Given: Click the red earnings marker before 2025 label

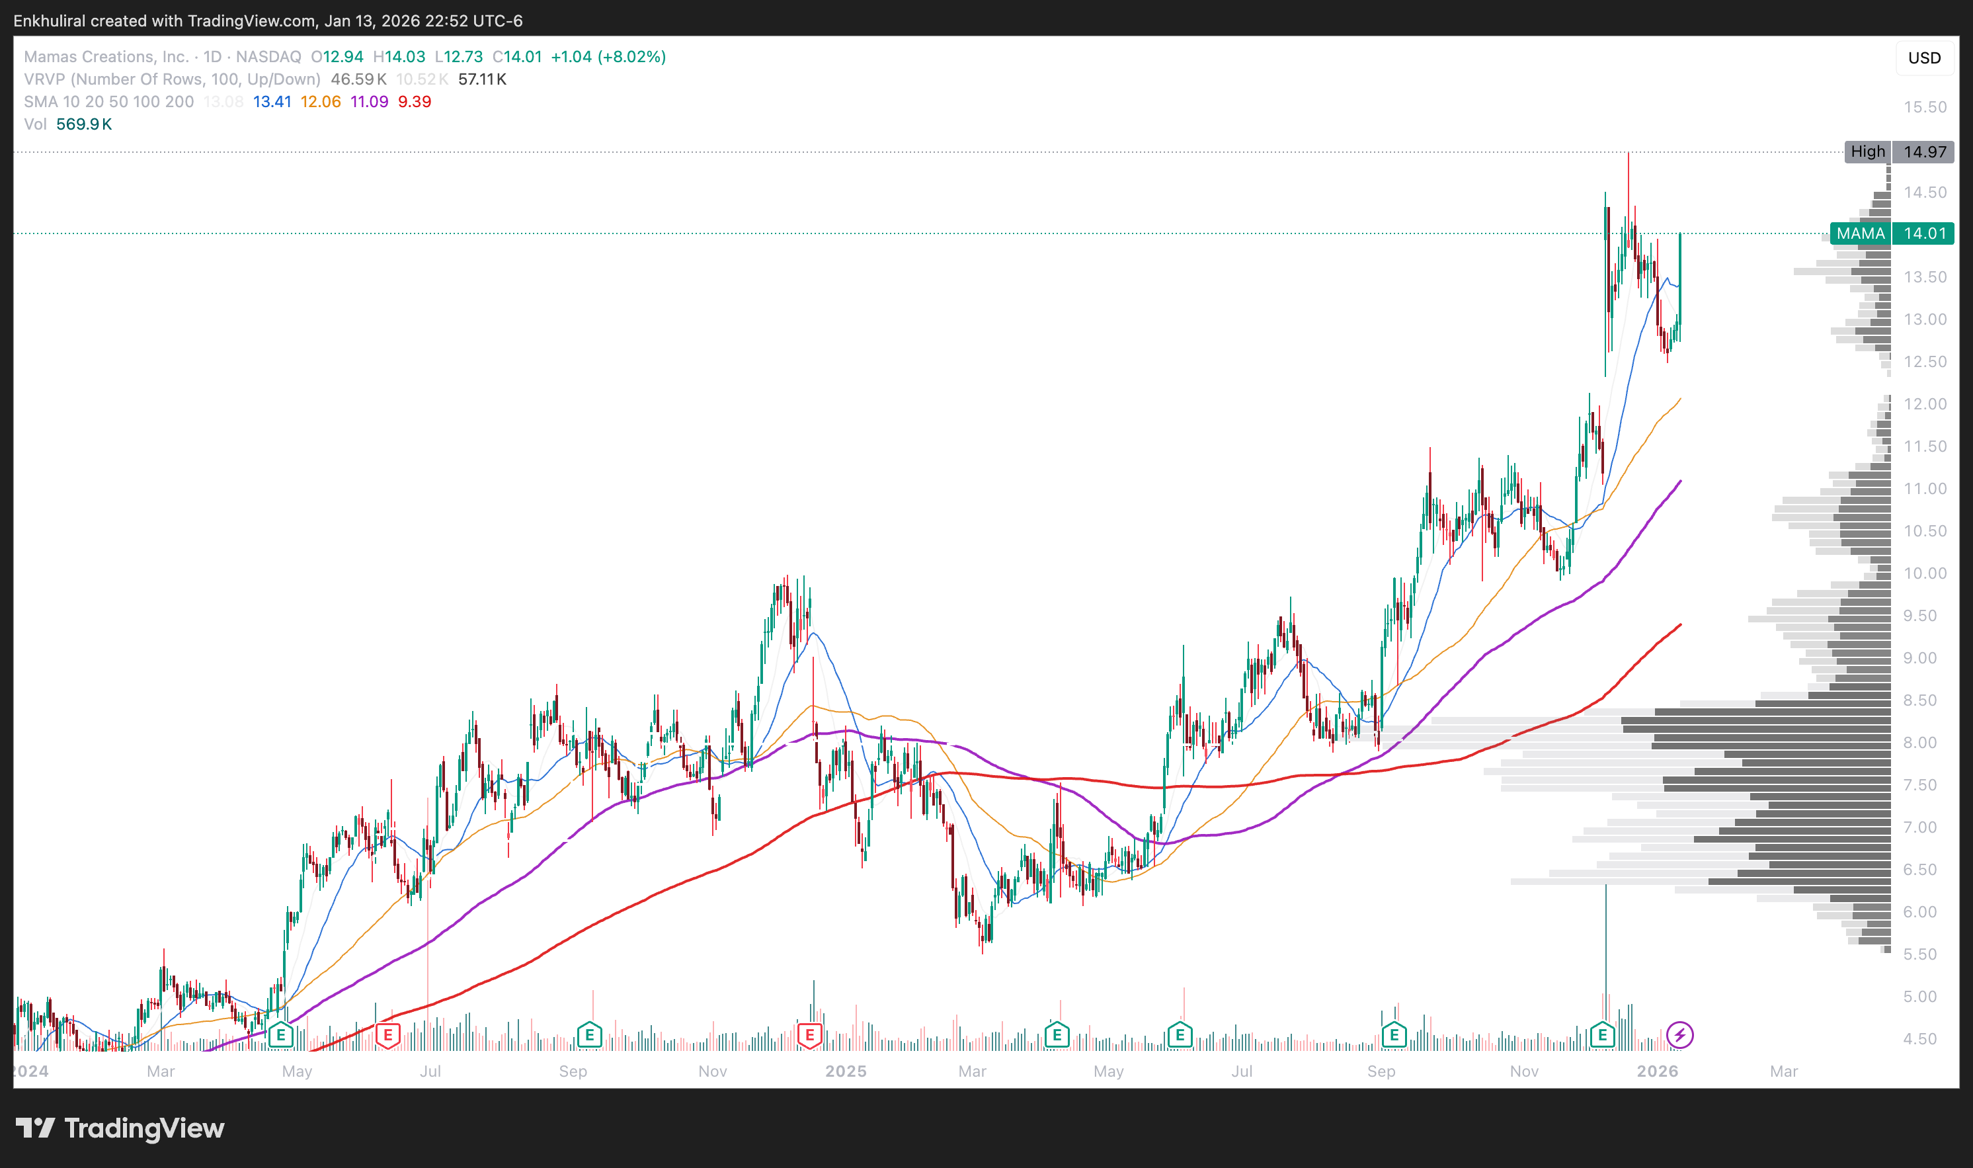Looking at the screenshot, I should pos(809,1035).
